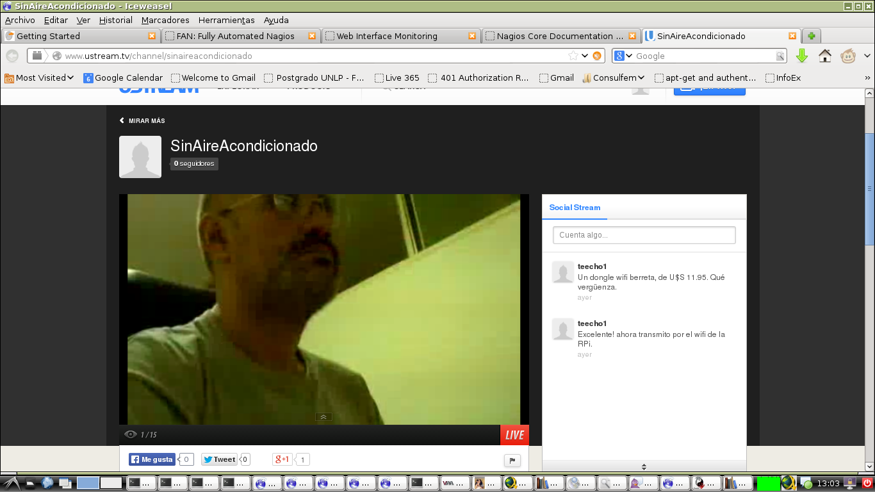The height and width of the screenshot is (492, 875).
Task: Click the red power icon in the tray
Action: (x=867, y=483)
